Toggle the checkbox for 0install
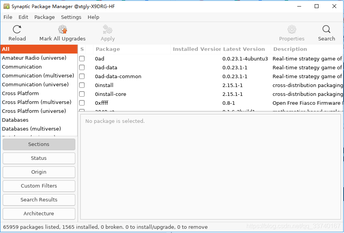The width and height of the screenshot is (344, 233). click(x=82, y=85)
